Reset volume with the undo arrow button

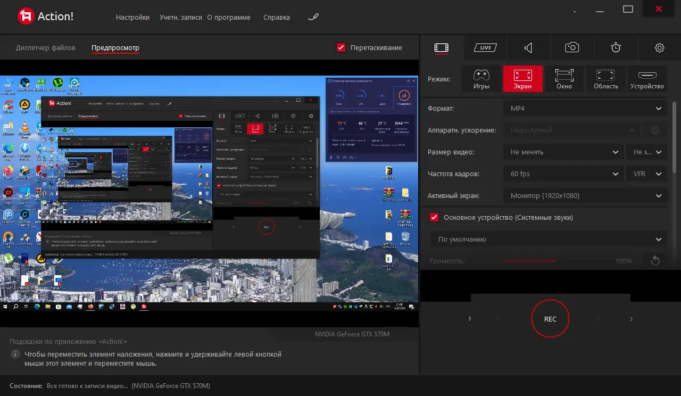(x=655, y=261)
